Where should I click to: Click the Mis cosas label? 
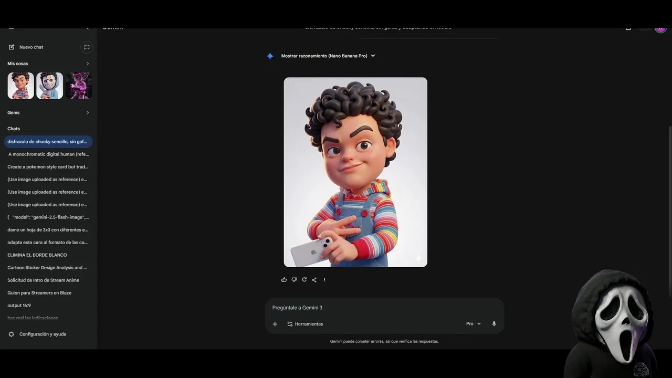(x=18, y=64)
